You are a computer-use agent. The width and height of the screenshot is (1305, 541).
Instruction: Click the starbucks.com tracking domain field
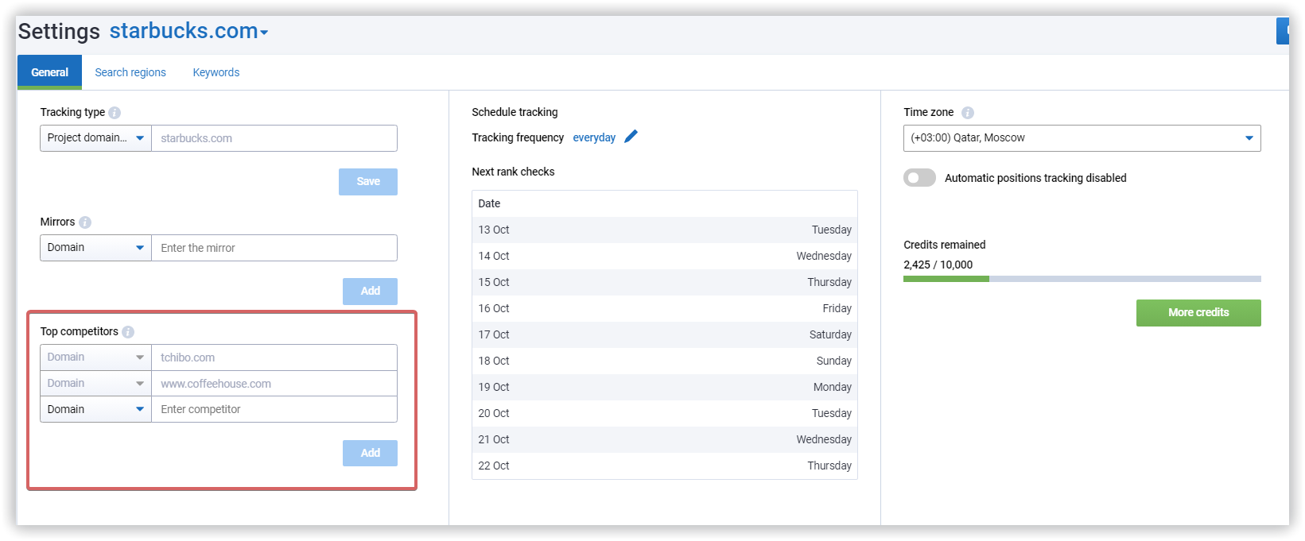[274, 138]
